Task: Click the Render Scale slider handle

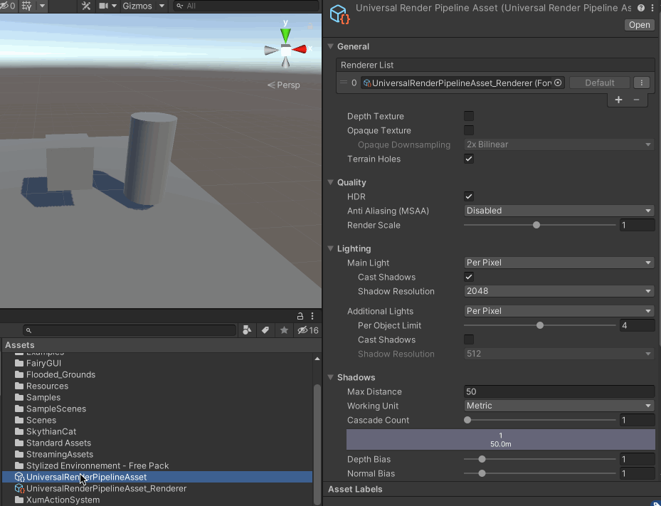Action: 536,225
